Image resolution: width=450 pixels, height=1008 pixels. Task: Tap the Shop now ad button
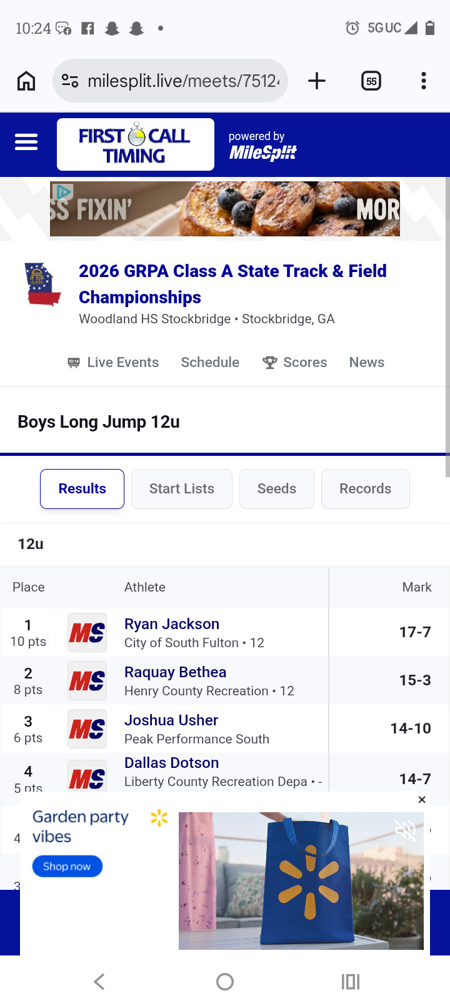[x=67, y=866]
